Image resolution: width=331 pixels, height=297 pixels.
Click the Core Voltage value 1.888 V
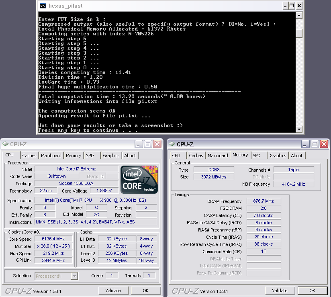pos(104,190)
